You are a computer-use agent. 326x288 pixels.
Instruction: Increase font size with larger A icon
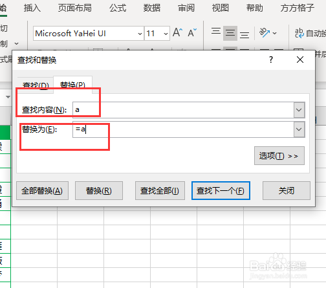[x=178, y=33]
